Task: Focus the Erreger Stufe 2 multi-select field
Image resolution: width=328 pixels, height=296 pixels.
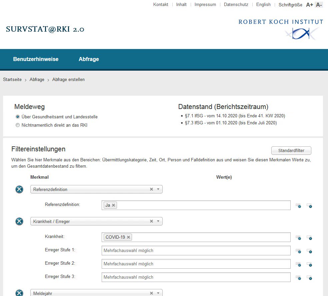Action: [196, 264]
